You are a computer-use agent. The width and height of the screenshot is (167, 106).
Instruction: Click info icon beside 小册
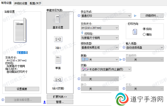tap(79, 79)
